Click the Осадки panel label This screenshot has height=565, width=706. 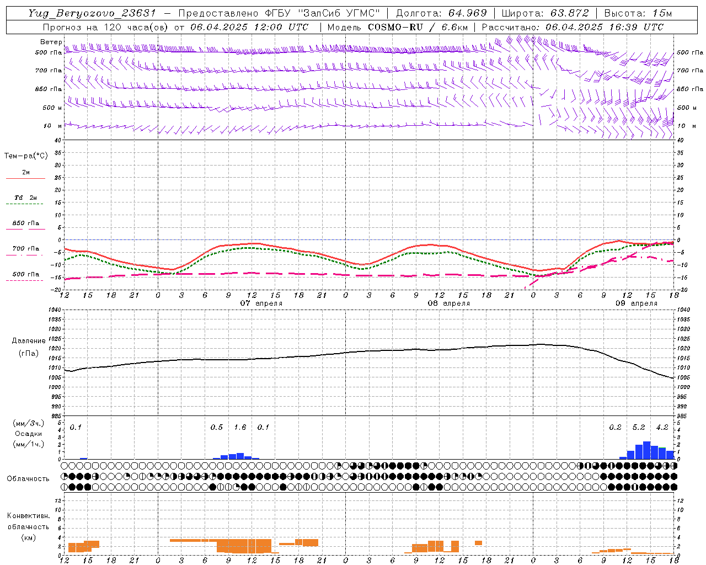click(x=28, y=434)
